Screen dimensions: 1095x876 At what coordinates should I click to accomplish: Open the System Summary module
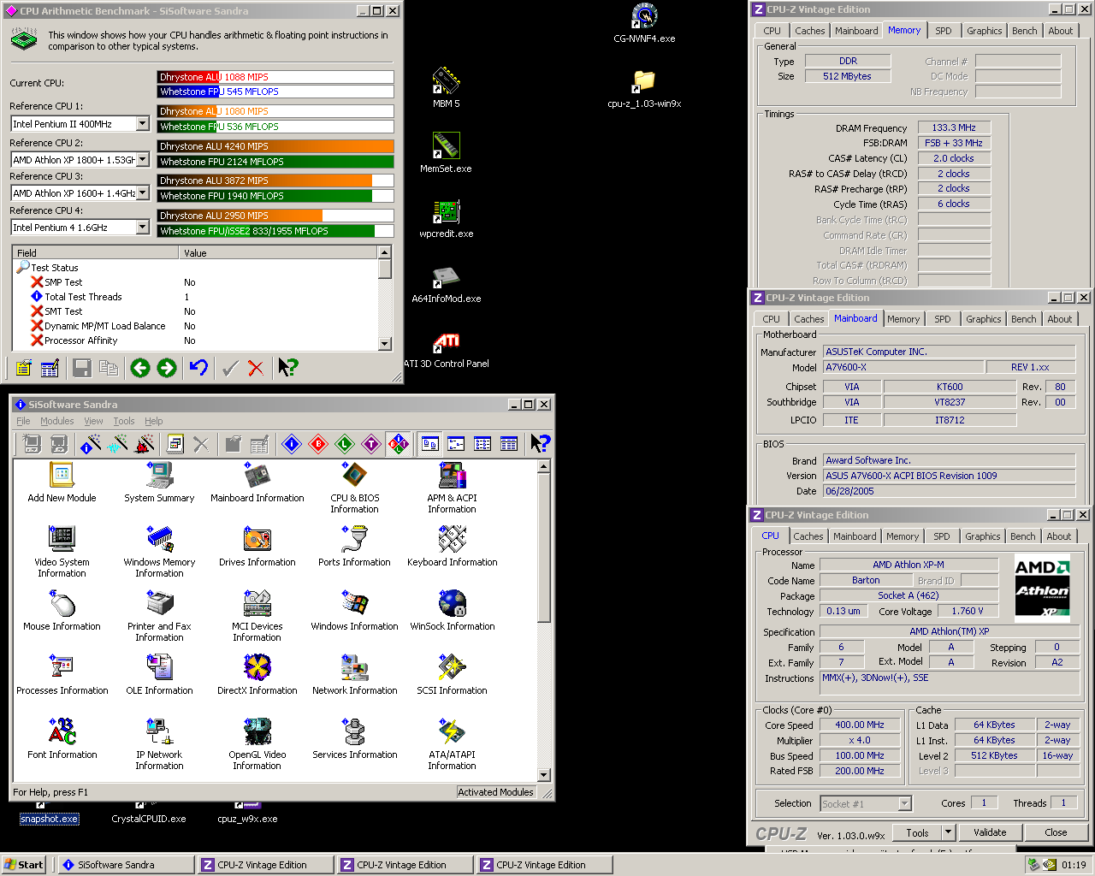pos(159,482)
